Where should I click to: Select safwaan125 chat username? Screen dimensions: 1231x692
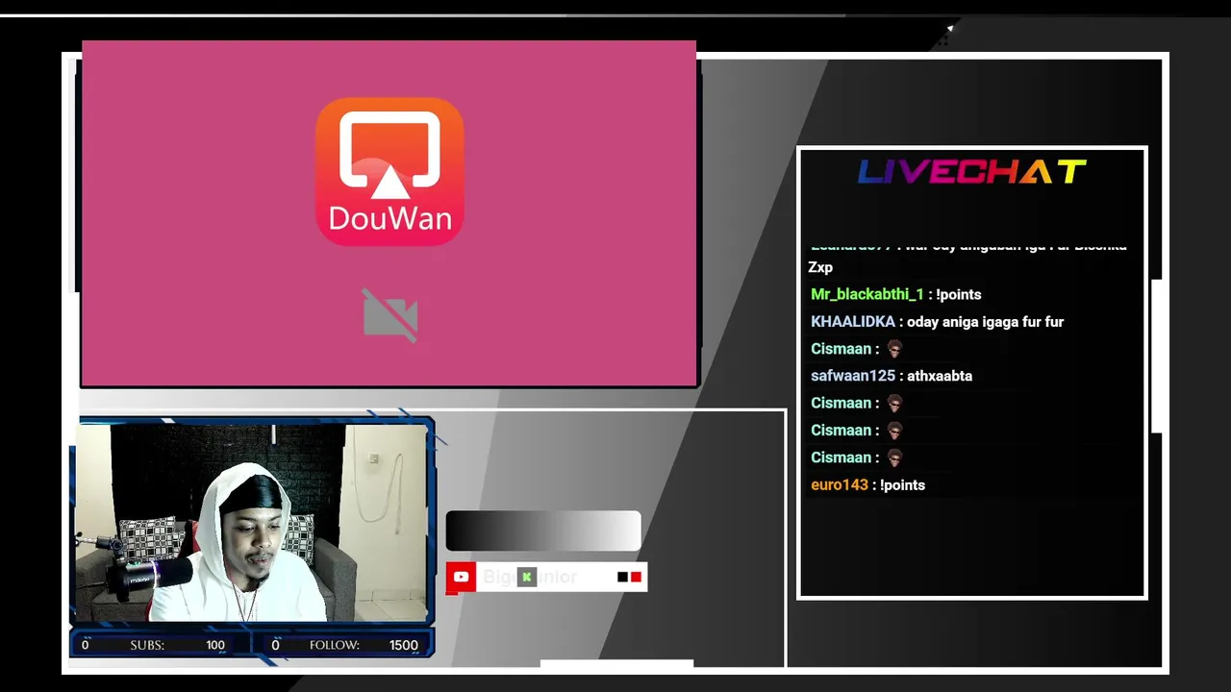853,376
